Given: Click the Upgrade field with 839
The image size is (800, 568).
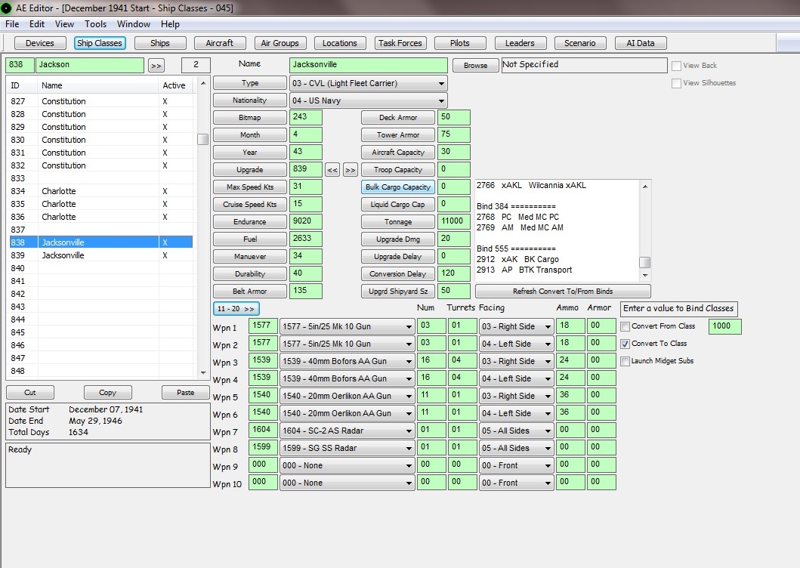Looking at the screenshot, I should point(306,169).
